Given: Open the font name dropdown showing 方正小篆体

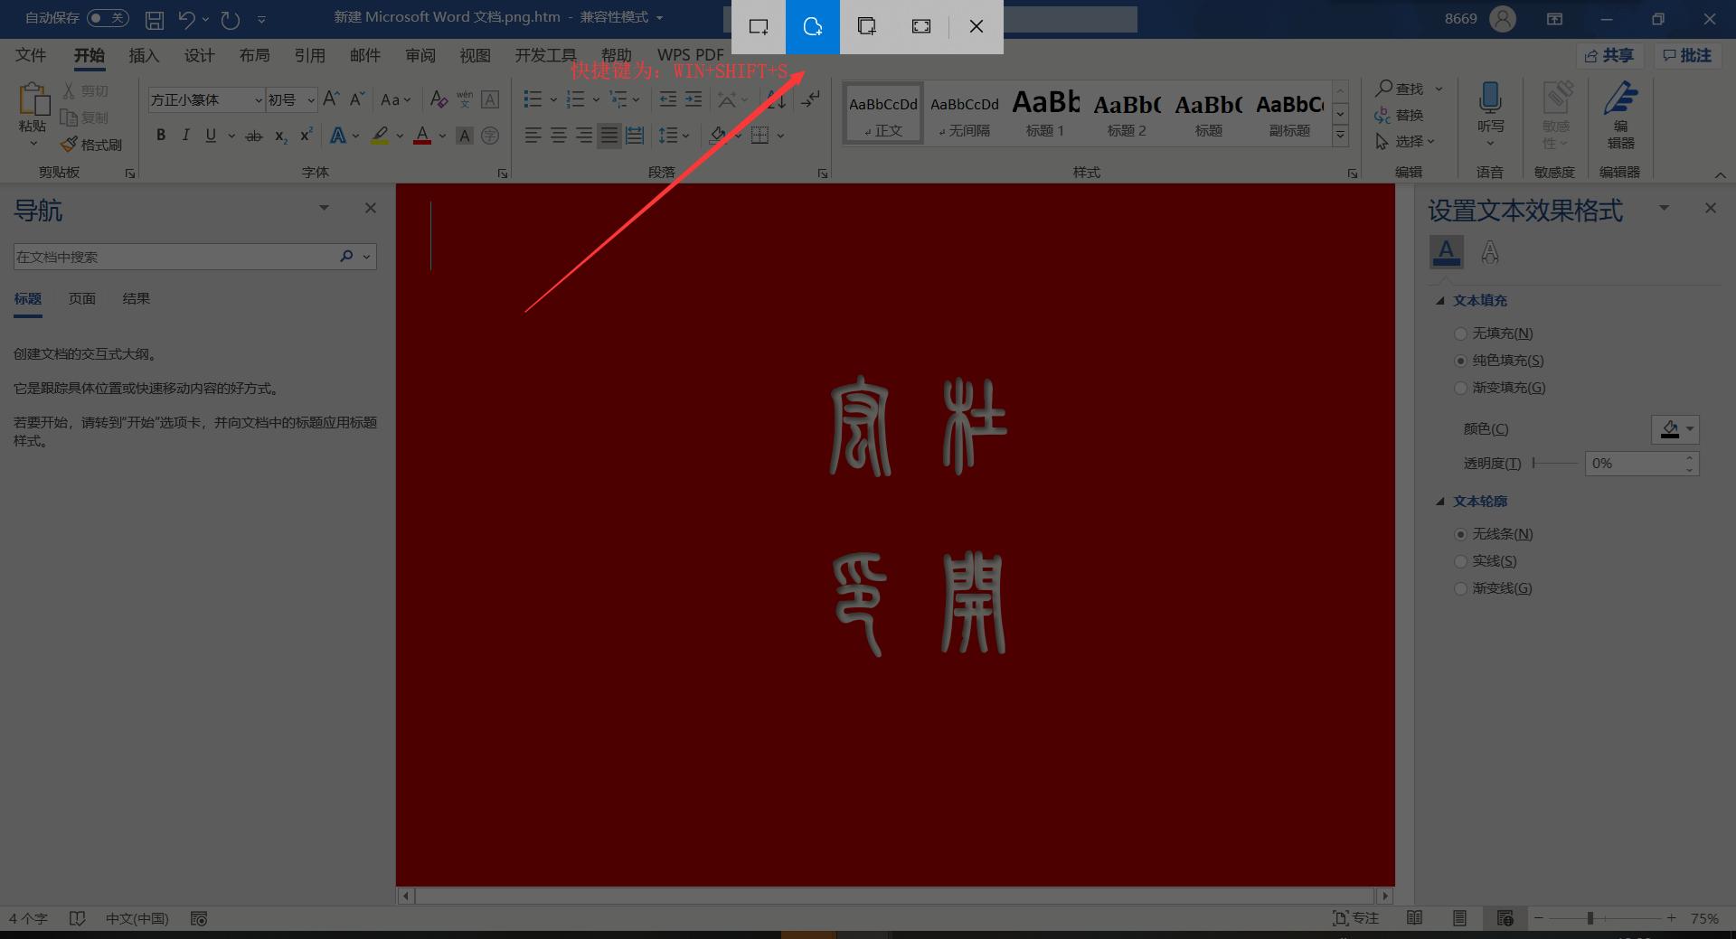Looking at the screenshot, I should tap(258, 99).
